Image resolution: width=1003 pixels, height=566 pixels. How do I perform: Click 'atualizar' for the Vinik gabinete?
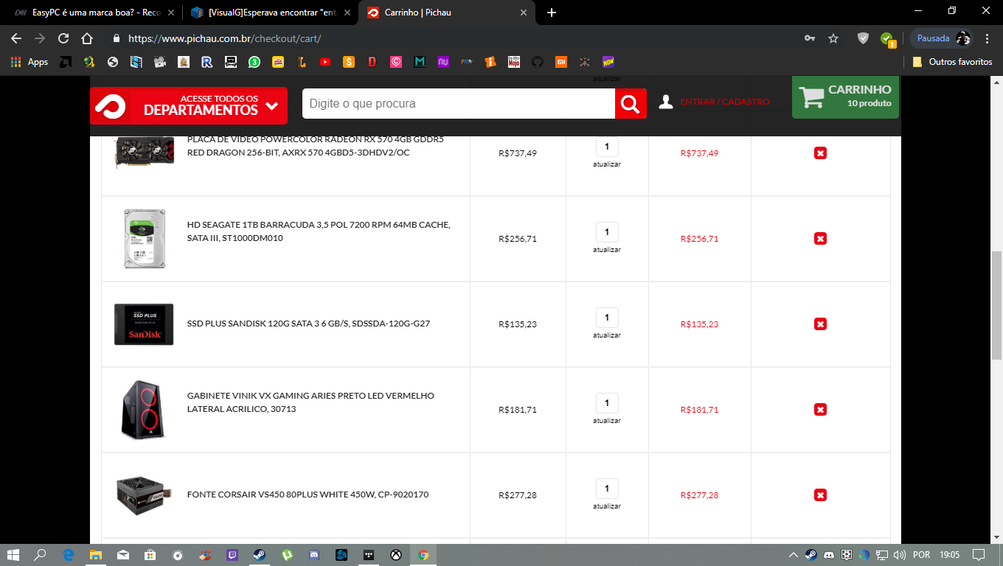[x=607, y=421]
